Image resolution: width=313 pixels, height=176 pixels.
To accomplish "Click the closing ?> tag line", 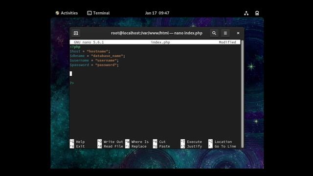I will 72,83.
